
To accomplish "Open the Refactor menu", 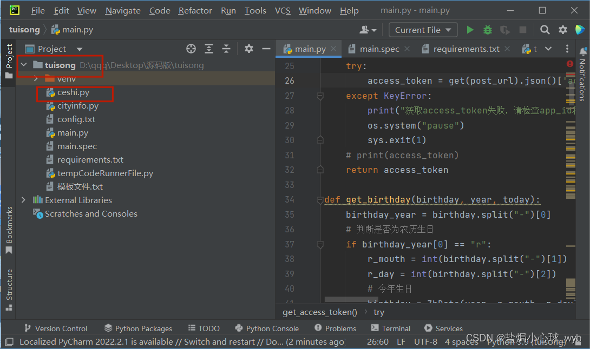I will [195, 10].
